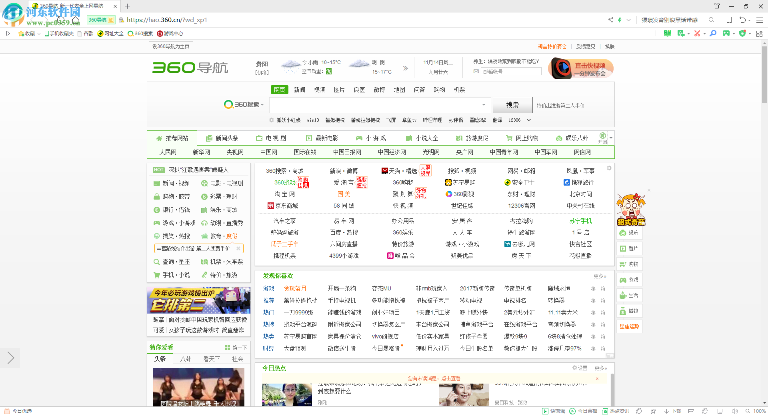The height and width of the screenshot is (416, 768).
Task: Open 今日直播 in the status bar
Action: 583,411
